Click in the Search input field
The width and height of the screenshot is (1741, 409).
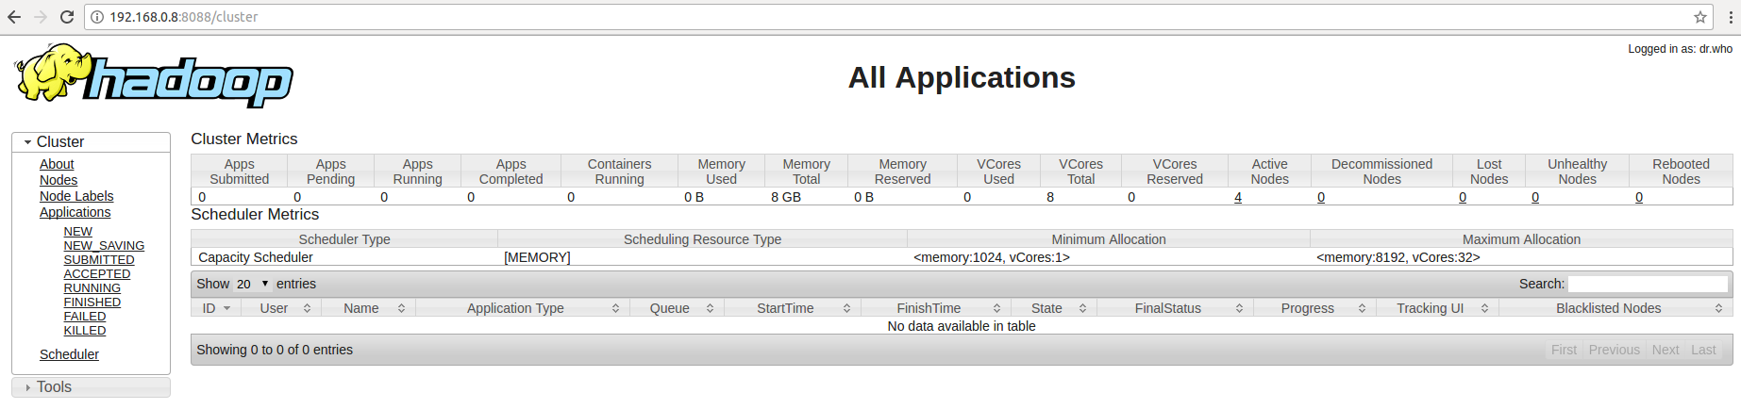point(1647,284)
